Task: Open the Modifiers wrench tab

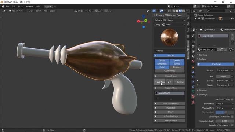Action: 193,72
